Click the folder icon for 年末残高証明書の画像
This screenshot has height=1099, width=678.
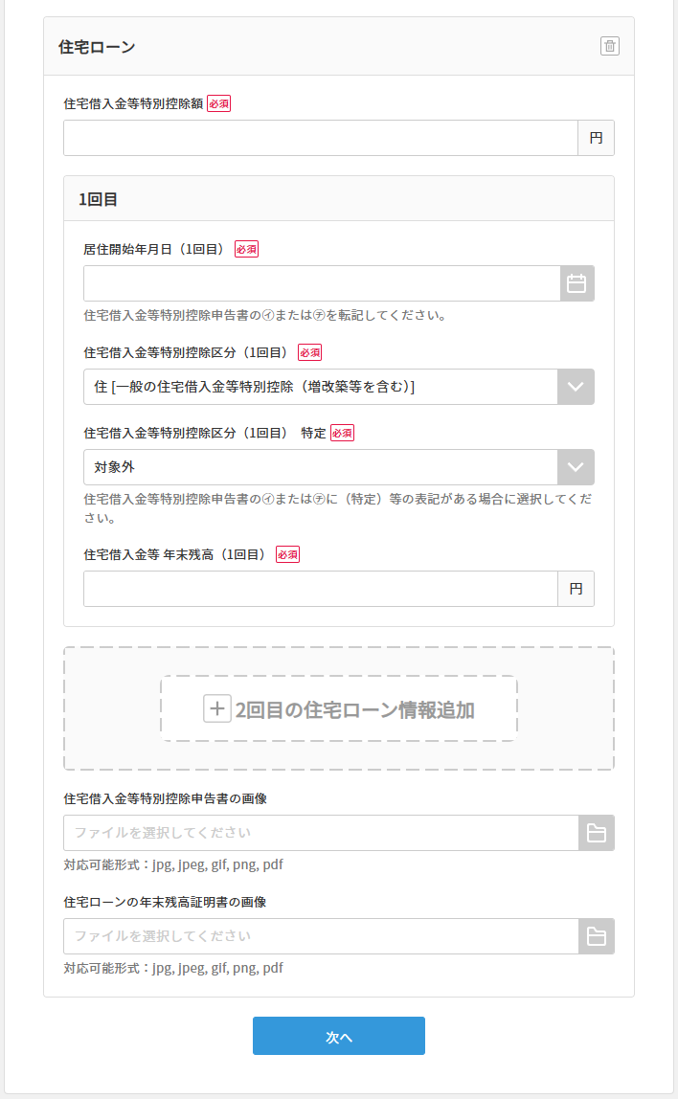(x=596, y=936)
